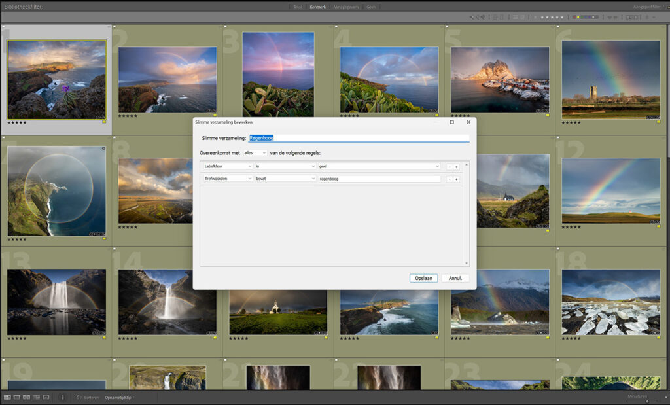Select the waterfall reflection photo 13

click(x=56, y=302)
